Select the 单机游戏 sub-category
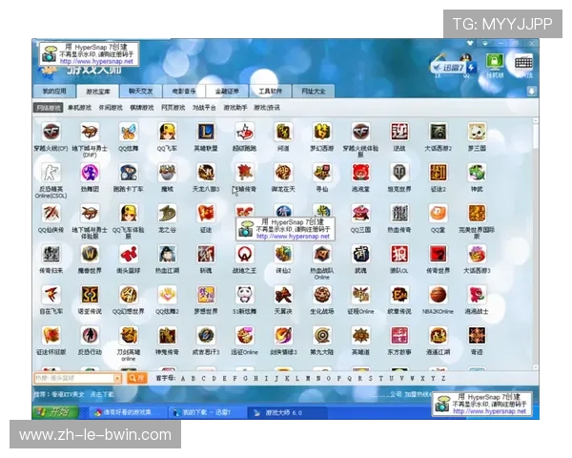The height and width of the screenshot is (458, 572). coord(80,108)
